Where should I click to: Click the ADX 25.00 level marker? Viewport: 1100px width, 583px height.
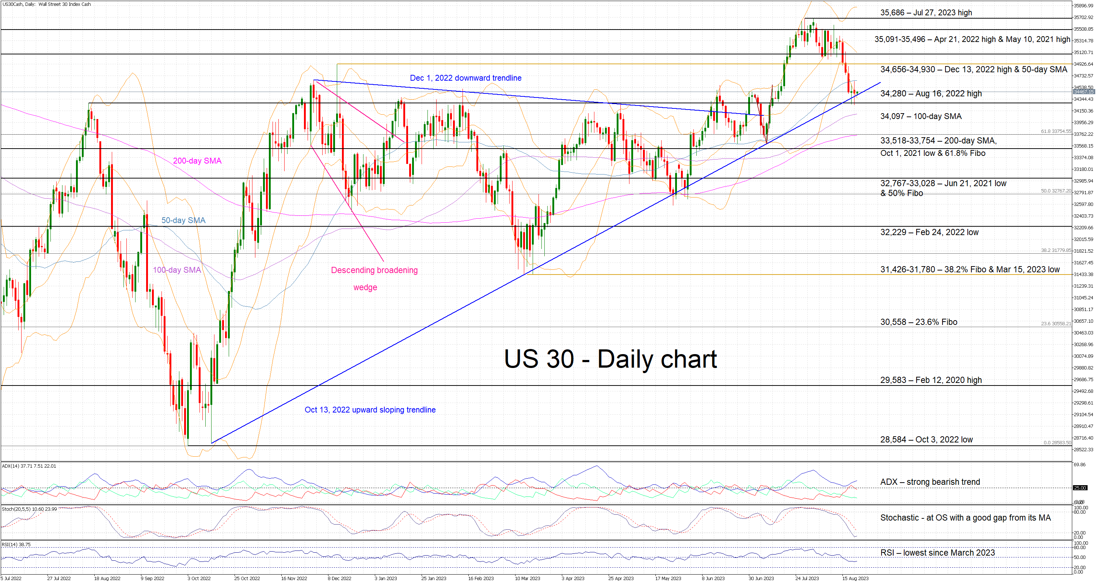[1080, 488]
